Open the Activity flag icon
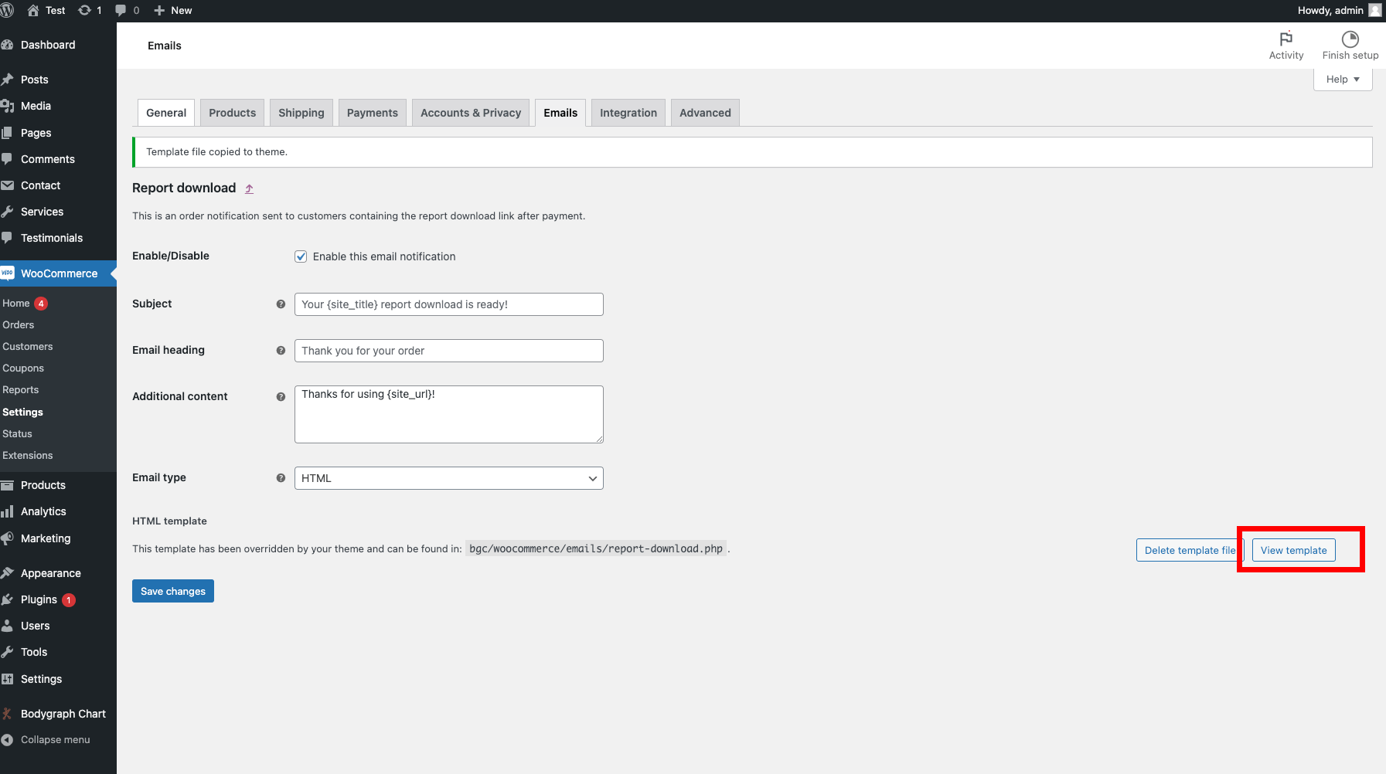The height and width of the screenshot is (774, 1386). (1286, 39)
